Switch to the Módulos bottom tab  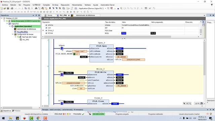coord(16,111)
